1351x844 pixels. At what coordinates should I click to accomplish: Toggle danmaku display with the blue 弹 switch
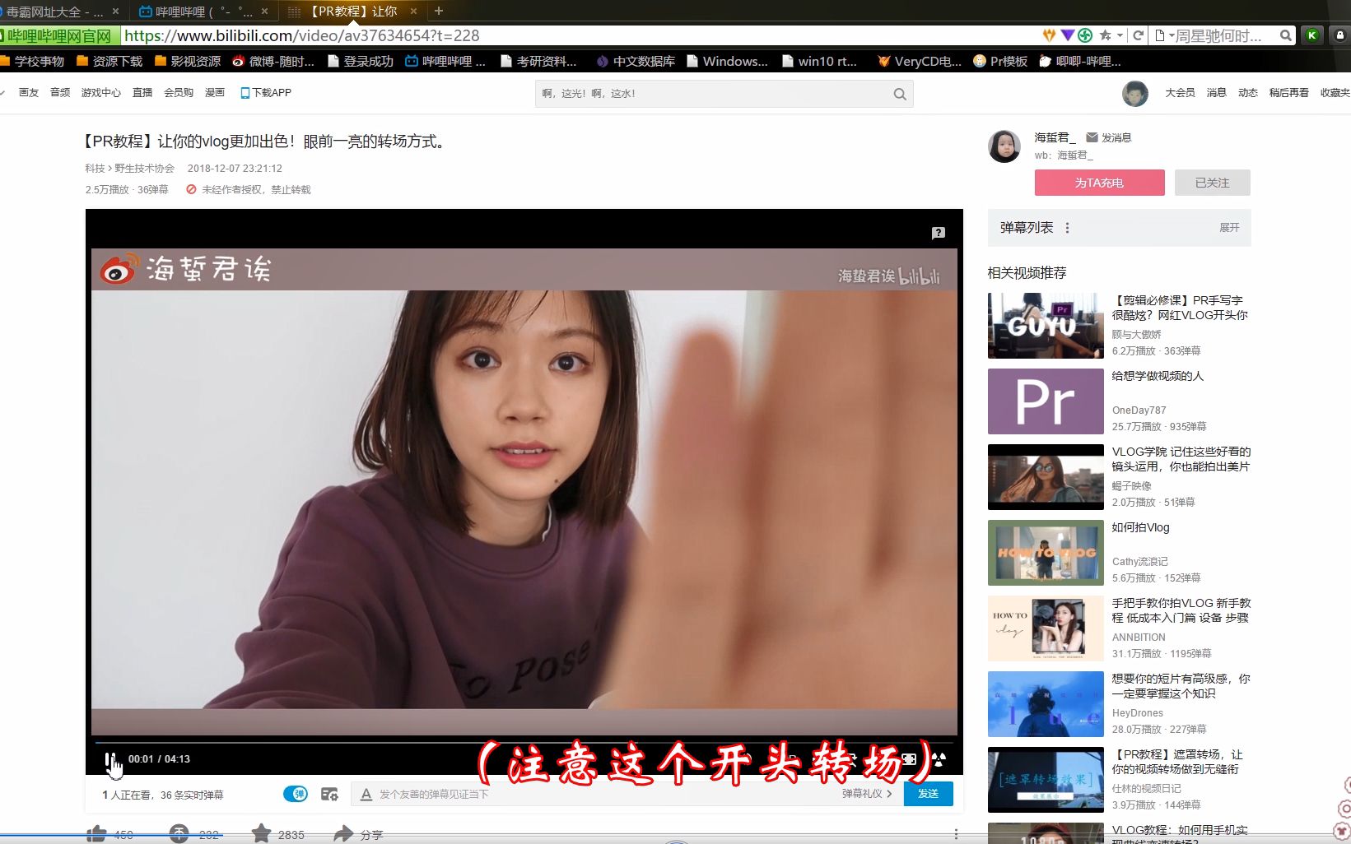pos(296,794)
